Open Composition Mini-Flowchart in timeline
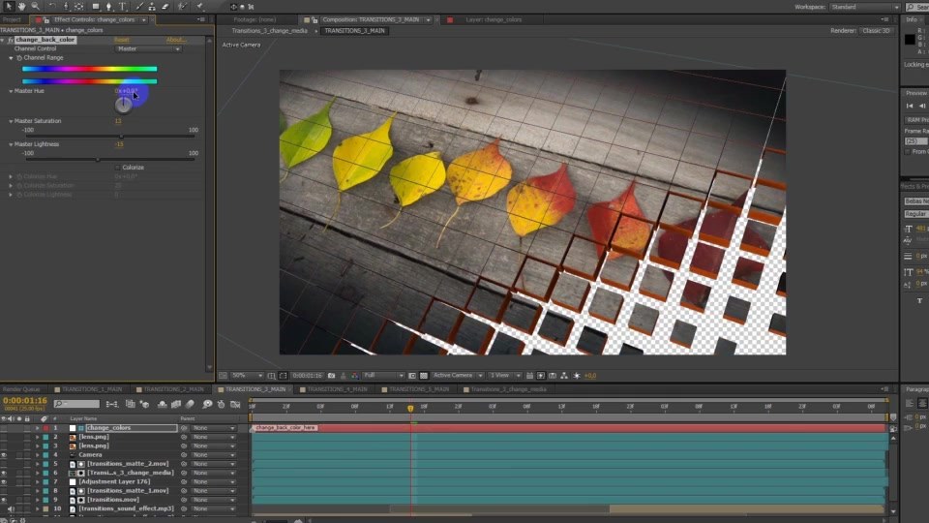 pyautogui.click(x=111, y=404)
